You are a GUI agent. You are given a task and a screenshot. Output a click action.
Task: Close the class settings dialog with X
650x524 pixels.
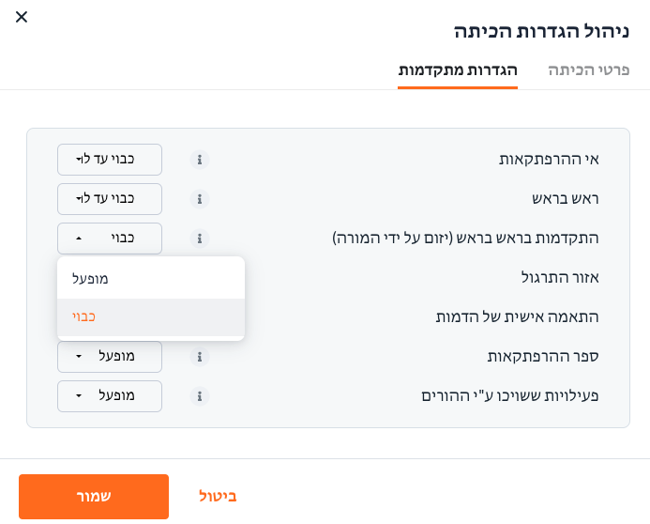(22, 17)
